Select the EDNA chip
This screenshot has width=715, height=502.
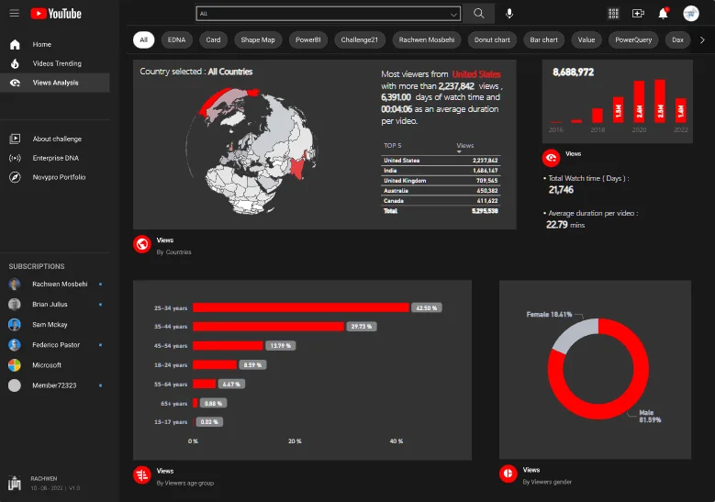tap(176, 39)
